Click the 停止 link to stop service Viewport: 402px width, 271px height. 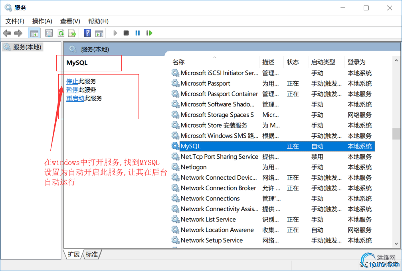(72, 81)
